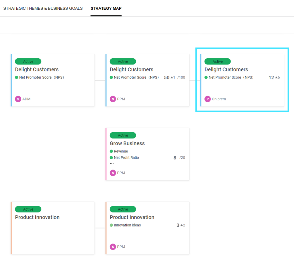Switch to Strategic Themes & Business Goals tab

pos(43,8)
